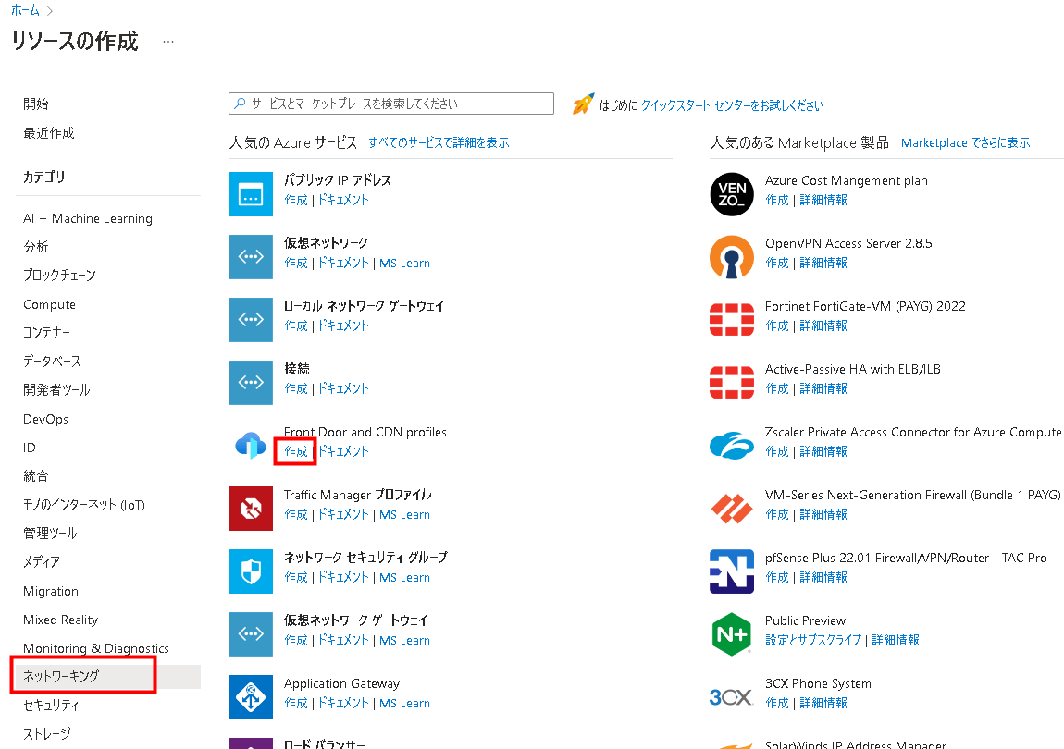The height and width of the screenshot is (749, 1064).
Task: Select the ブロックチェーン category
Action: point(60,276)
